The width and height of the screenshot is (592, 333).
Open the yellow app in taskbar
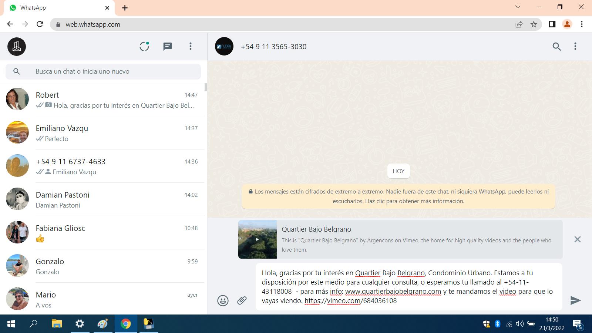tap(149, 324)
